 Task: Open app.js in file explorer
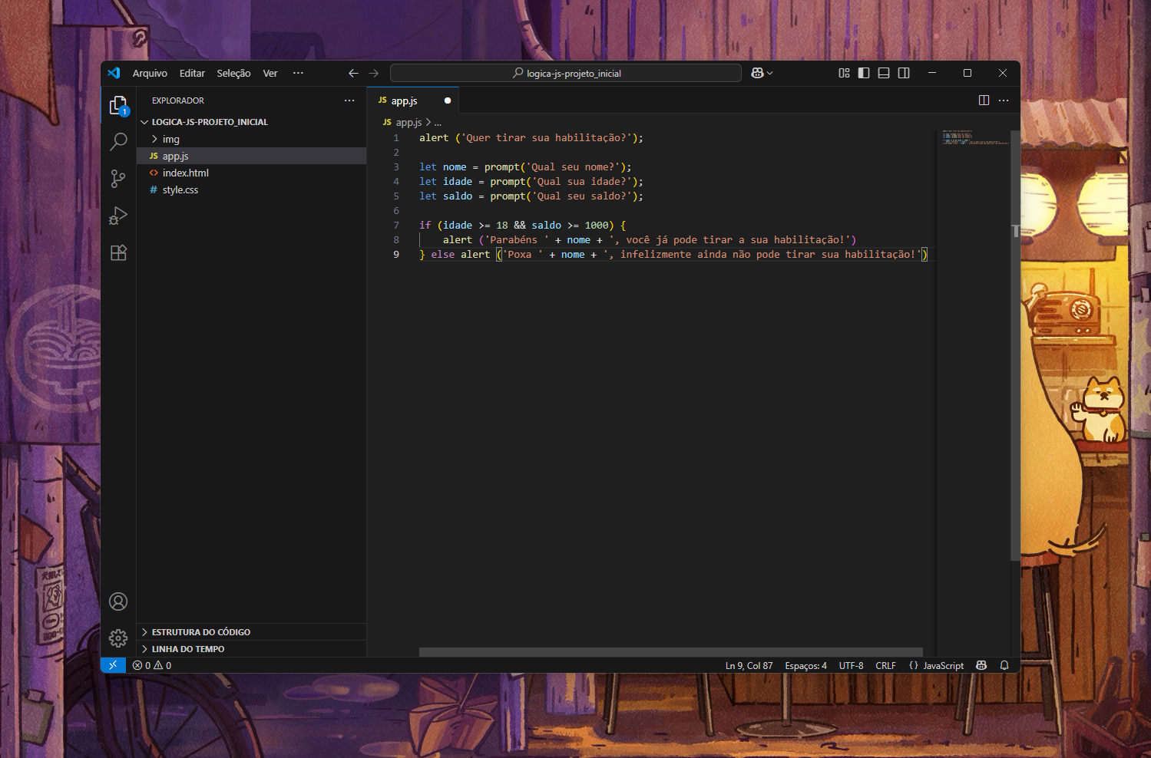[251, 156]
